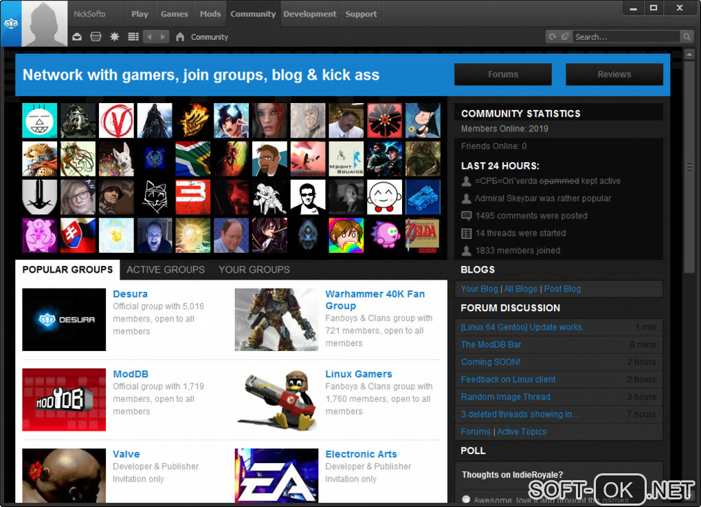
Task: Click the South African flag member avatar
Action: (x=192, y=159)
